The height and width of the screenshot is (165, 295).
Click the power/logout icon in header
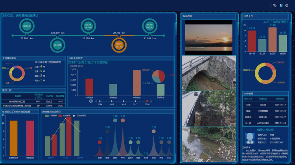[x=287, y=5]
